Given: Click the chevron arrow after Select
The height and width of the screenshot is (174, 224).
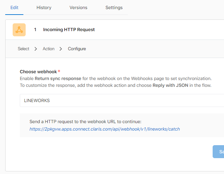Looking at the screenshot, I should pos(36,49).
